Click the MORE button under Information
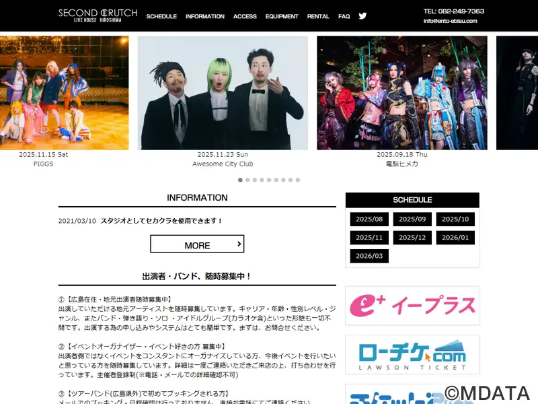The width and height of the screenshot is (538, 404). [197, 244]
